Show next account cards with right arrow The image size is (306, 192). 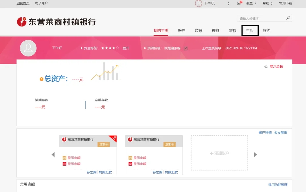coord(255,155)
